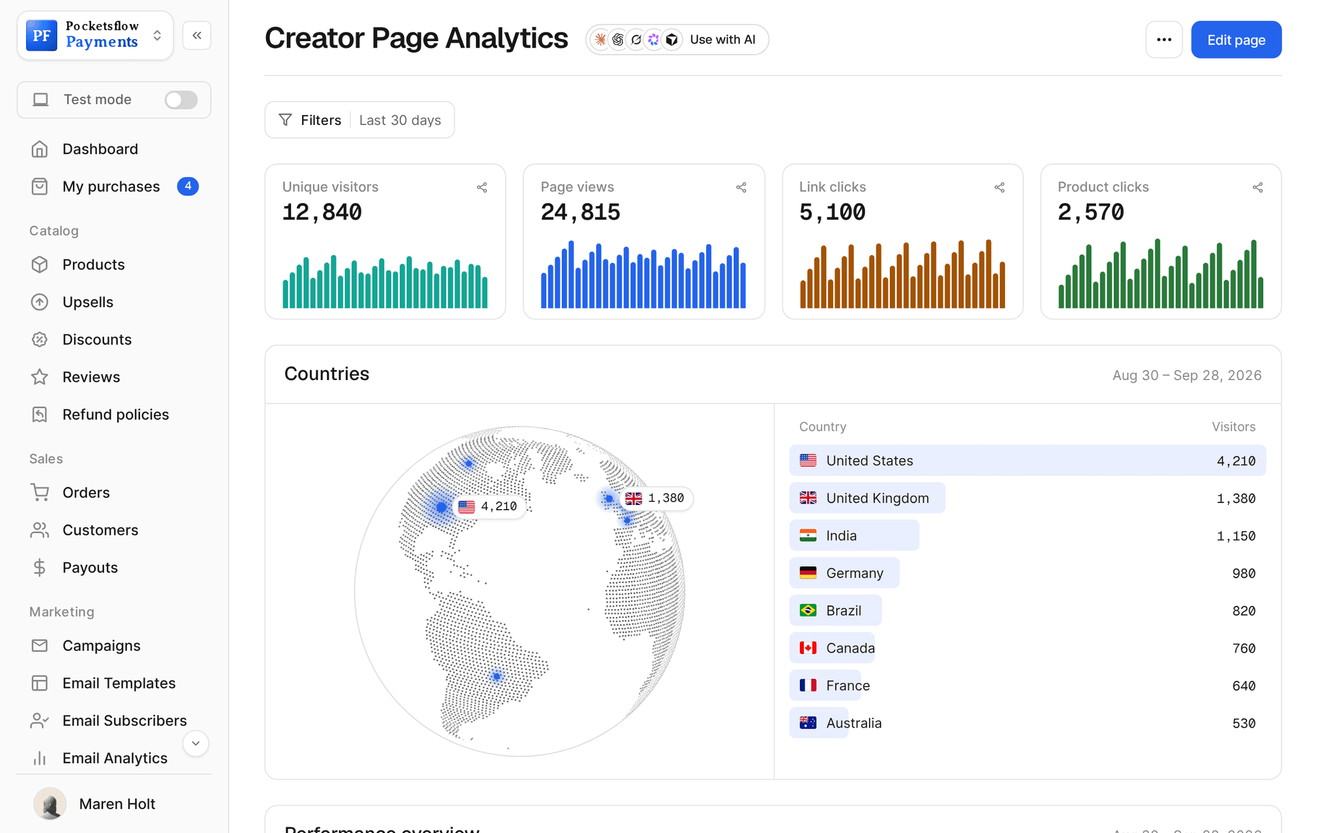Select the Australia country row

coord(1027,723)
